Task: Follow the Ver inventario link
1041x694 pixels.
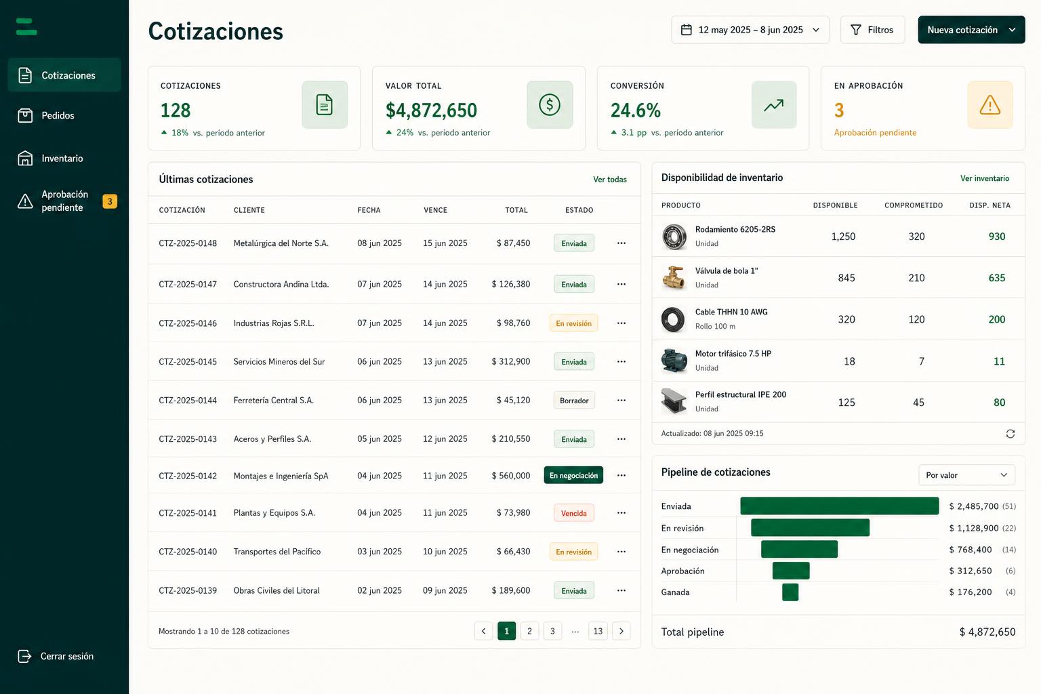Action: [985, 178]
